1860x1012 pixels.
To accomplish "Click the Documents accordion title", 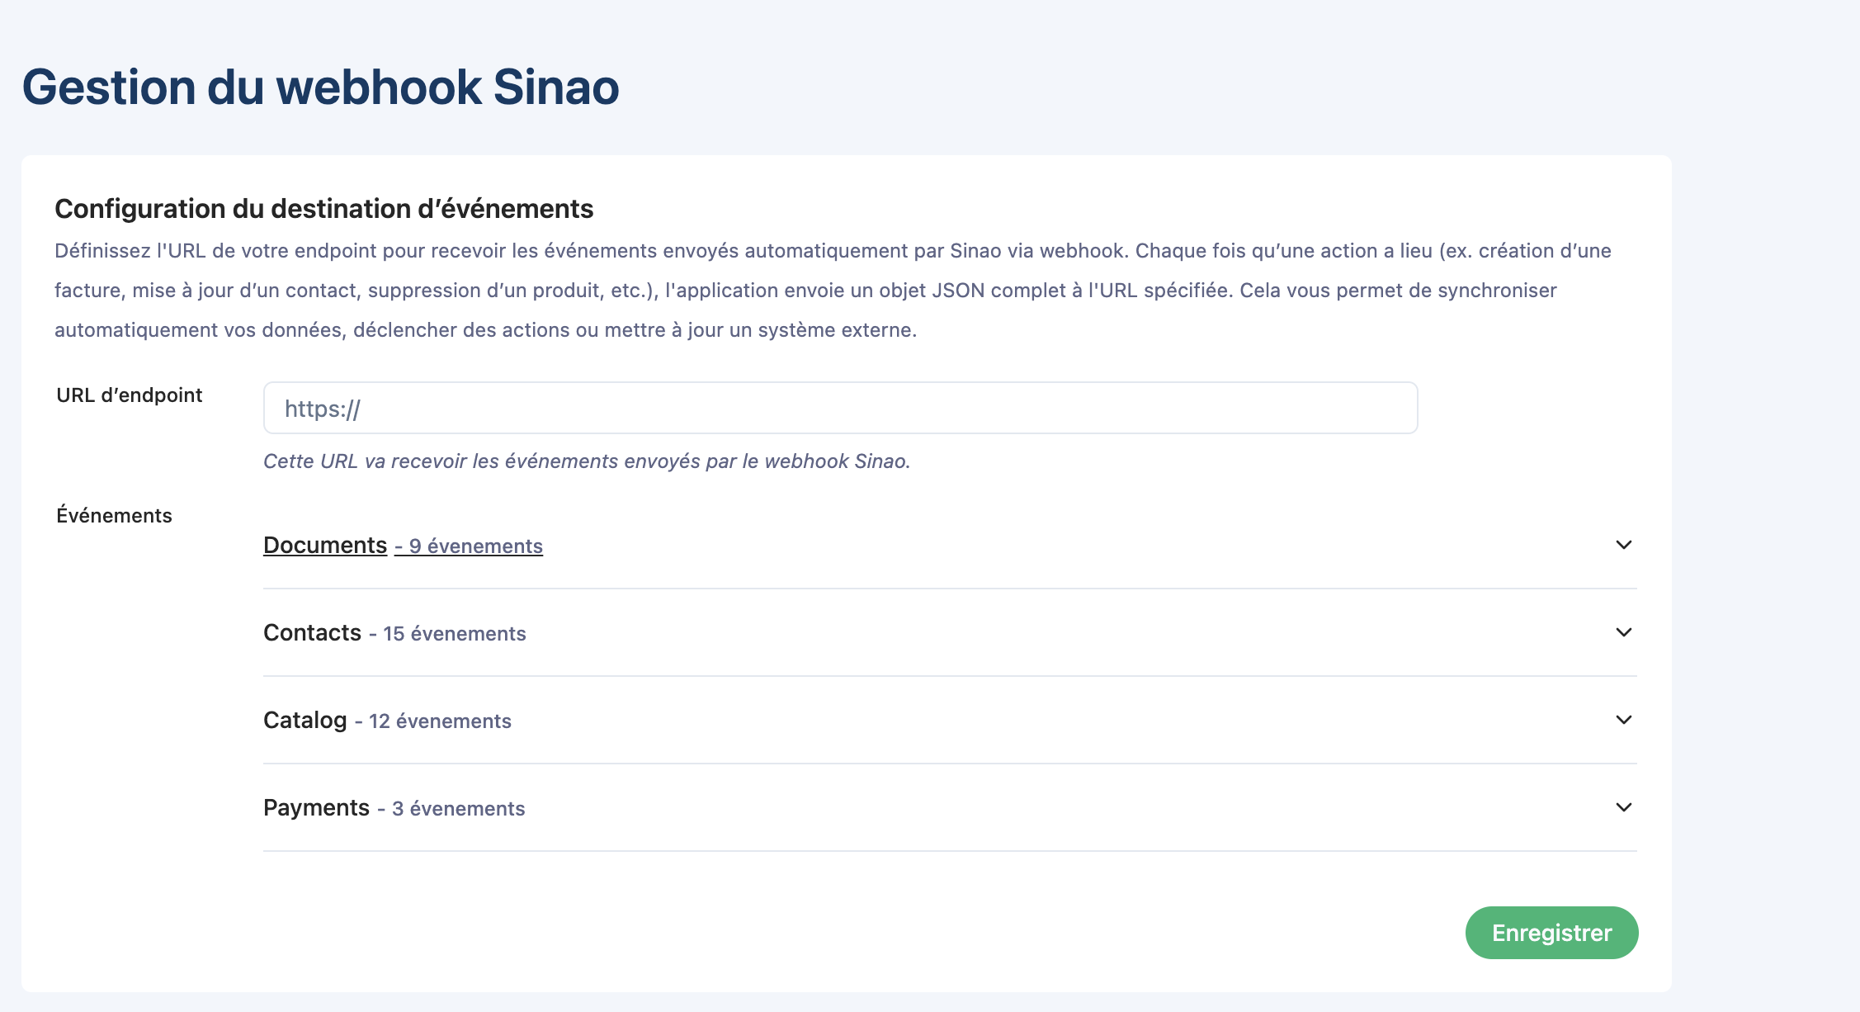I will 324,546.
